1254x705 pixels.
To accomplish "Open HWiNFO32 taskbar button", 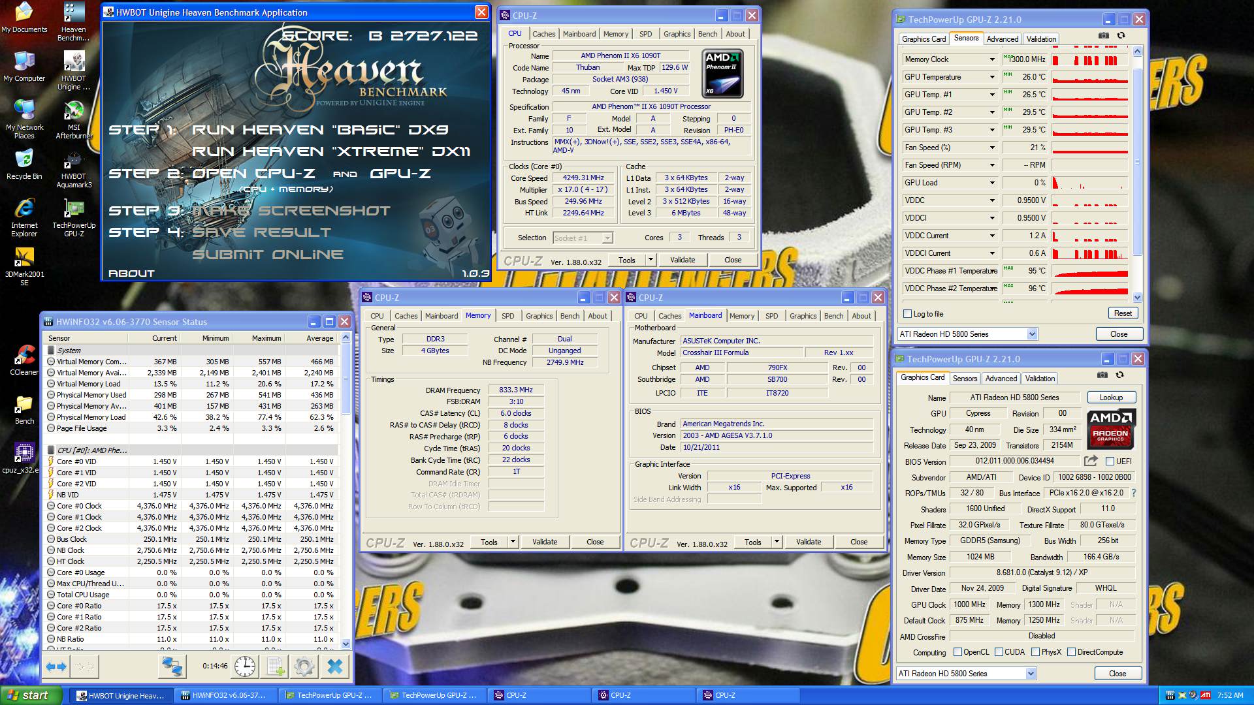I will (225, 695).
